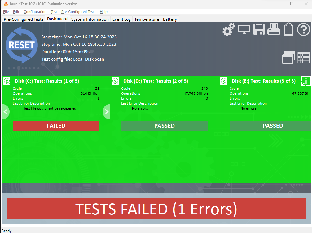Go to next results with right arrow
The height and width of the screenshot is (233, 312).
[107, 112]
